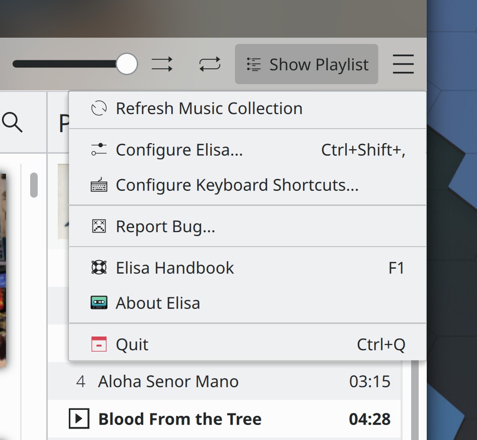Image resolution: width=477 pixels, height=440 pixels.
Task: Toggle shuffle playback mode
Action: click(x=162, y=64)
